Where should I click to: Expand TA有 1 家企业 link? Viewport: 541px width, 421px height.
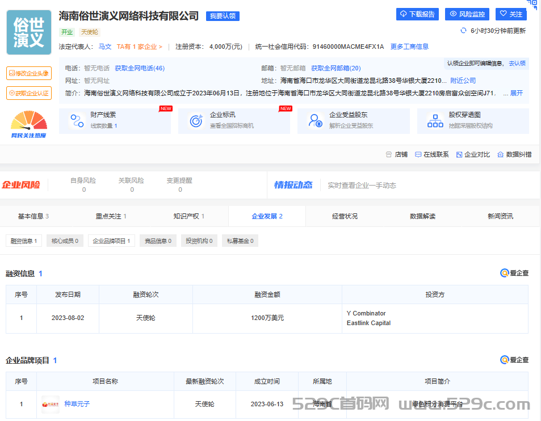click(140, 47)
